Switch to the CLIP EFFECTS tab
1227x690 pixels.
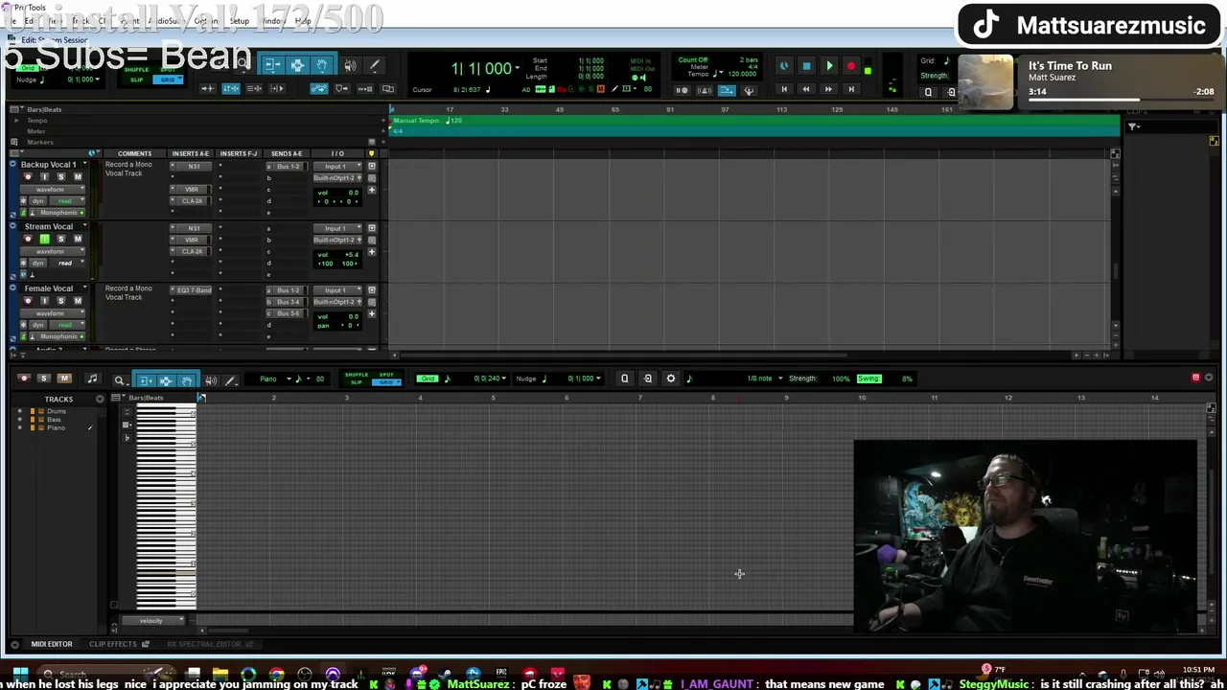point(113,644)
